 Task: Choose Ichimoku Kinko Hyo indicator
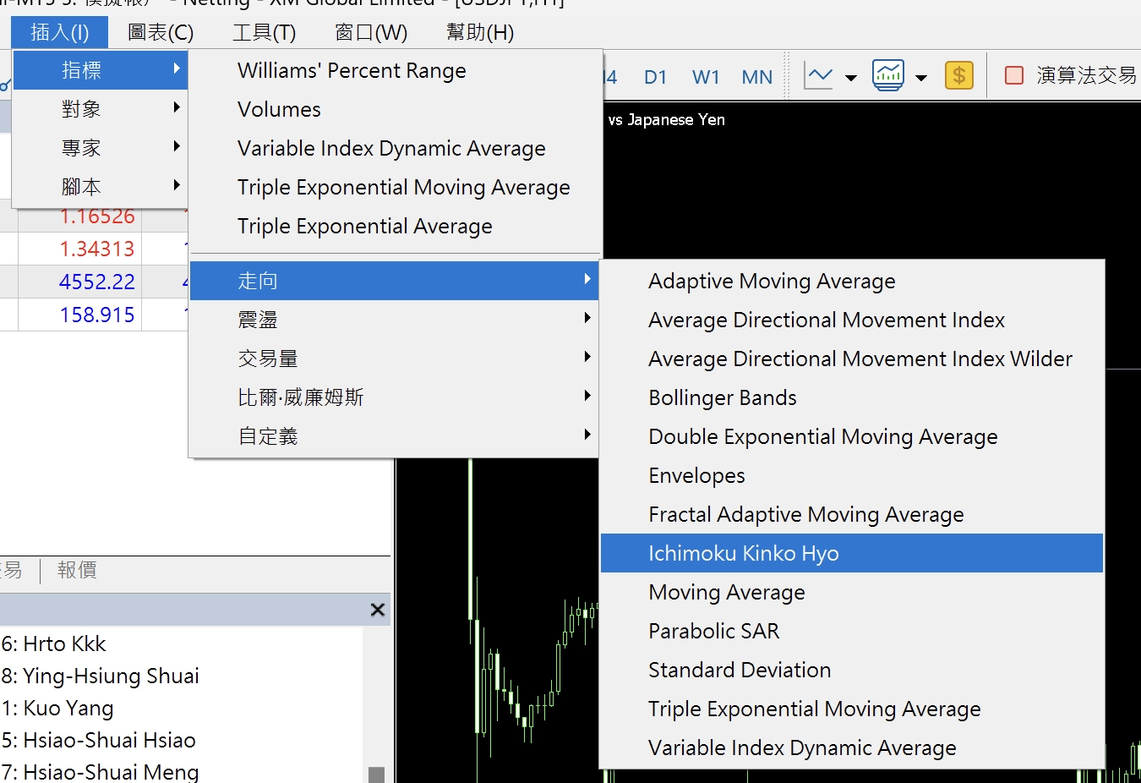852,553
